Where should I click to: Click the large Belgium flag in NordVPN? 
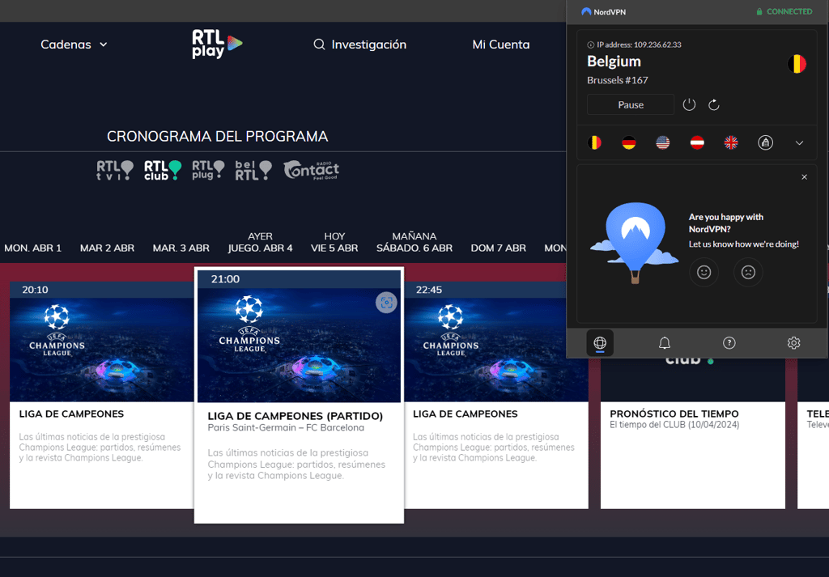pyautogui.click(x=797, y=64)
